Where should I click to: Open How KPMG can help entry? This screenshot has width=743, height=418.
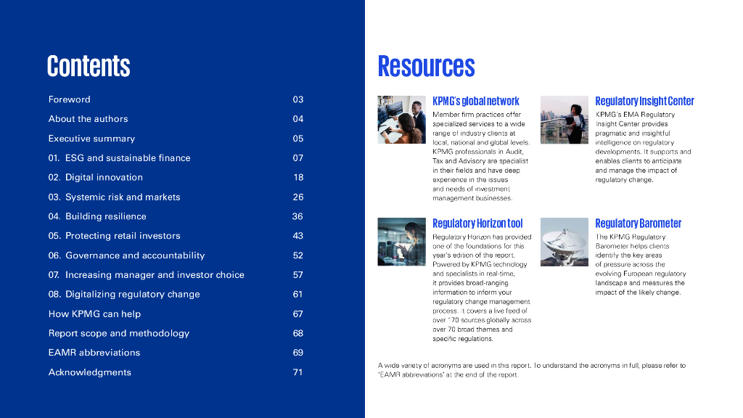[94, 313]
